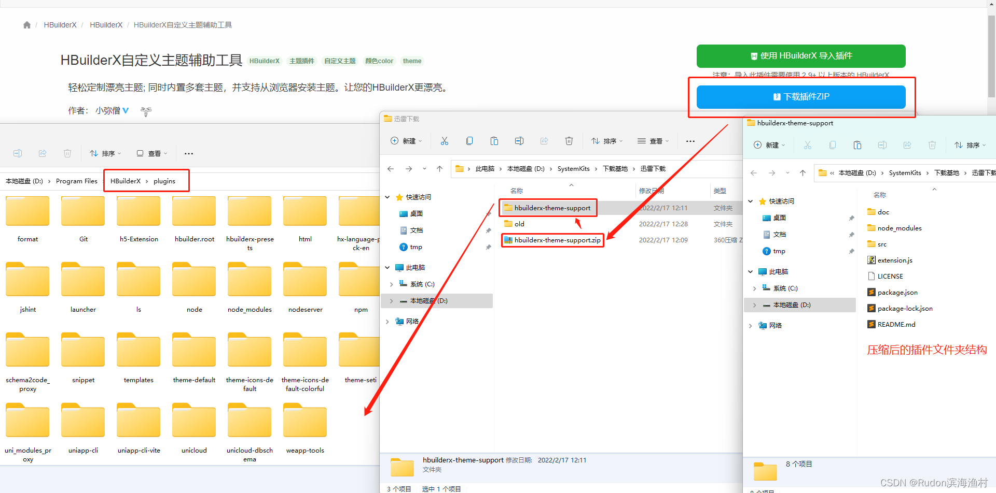This screenshot has width=996, height=493.
Task: Expand 系统 (C:) in 迅雷下载 window
Action: click(x=391, y=284)
